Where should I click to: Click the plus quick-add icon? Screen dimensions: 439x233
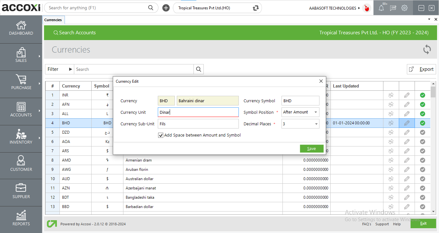click(166, 8)
